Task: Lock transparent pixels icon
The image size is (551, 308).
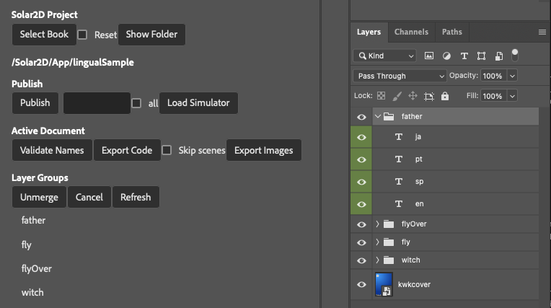Action: (381, 96)
